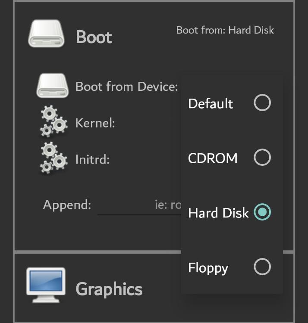This screenshot has height=323, width=308.
Task: Click the Boot from: Hard Disk summary
Action: [225, 30]
